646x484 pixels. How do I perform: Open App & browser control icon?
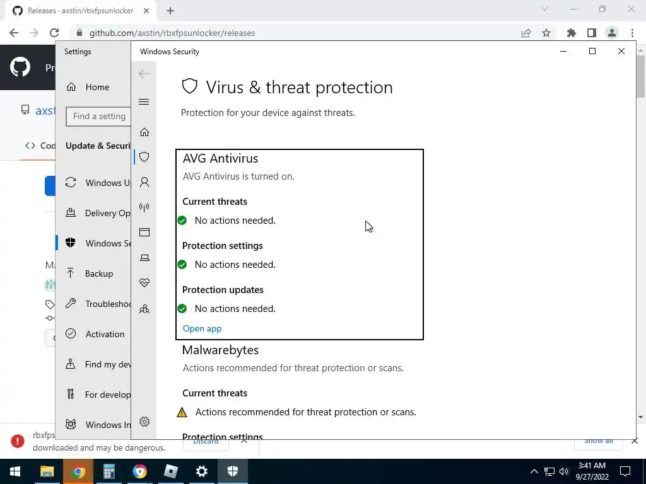(x=144, y=232)
